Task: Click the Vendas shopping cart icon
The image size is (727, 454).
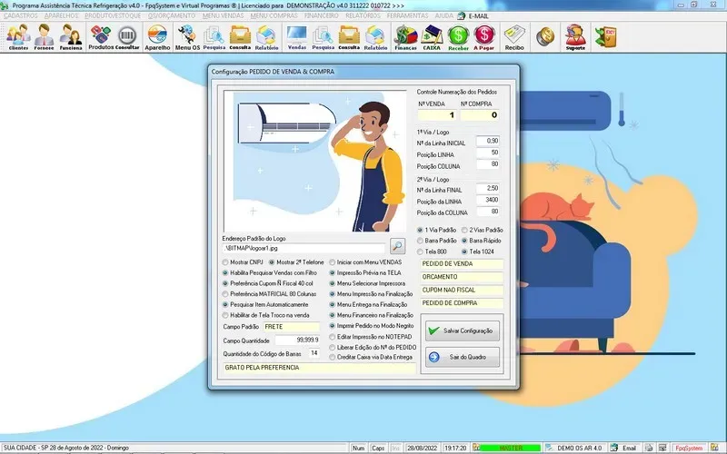Action: (x=296, y=37)
